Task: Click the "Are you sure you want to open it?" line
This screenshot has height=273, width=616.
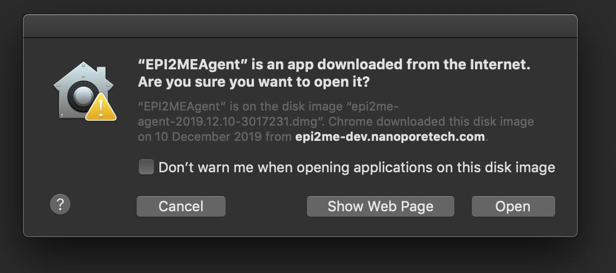Action: click(254, 82)
